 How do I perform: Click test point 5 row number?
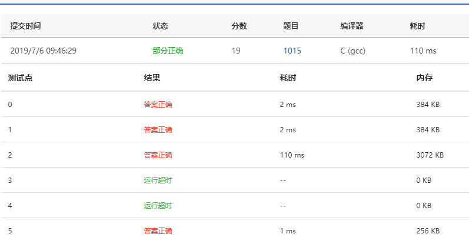[10, 231]
